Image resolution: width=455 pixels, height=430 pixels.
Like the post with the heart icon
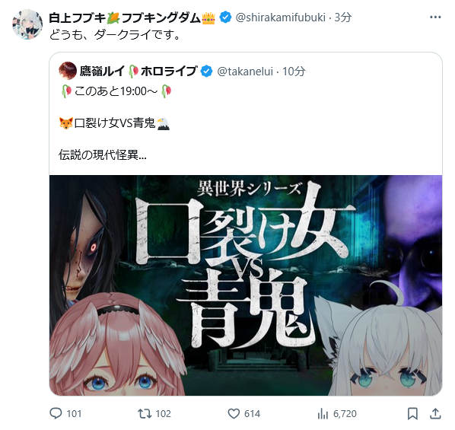coord(234,413)
